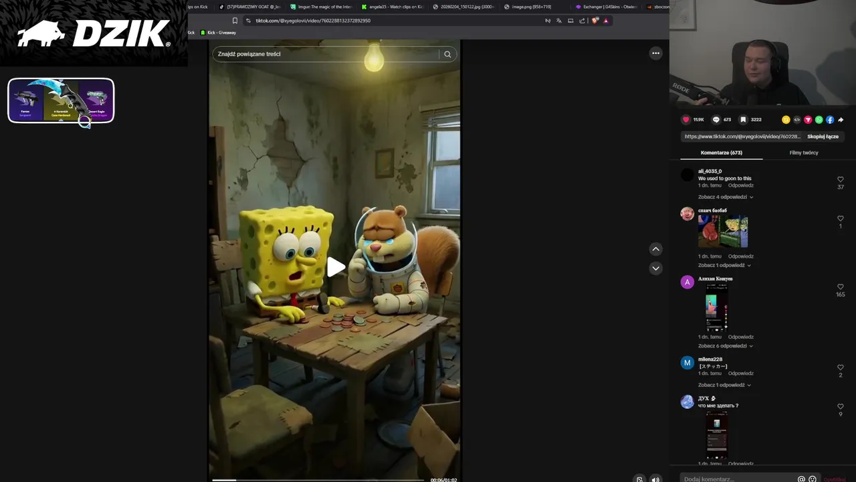This screenshot has height=482, width=856.
Task: Click the 'Dodaj komentarz...' input field
Action: coord(738,479)
